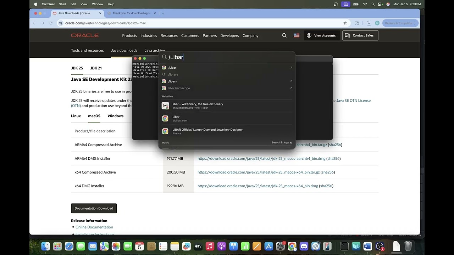The image size is (454, 255).
Task: Open Microsoft Word in the Dock
Action: tap(367, 246)
